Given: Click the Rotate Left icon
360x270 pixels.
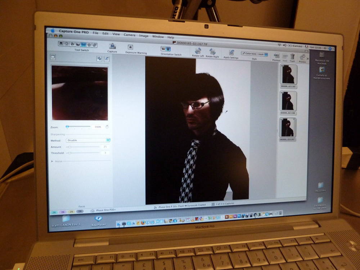Looking at the screenshot, I should tap(198, 51).
